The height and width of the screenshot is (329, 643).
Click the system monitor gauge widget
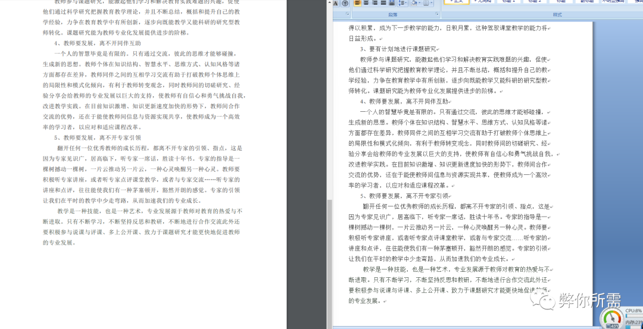click(613, 318)
